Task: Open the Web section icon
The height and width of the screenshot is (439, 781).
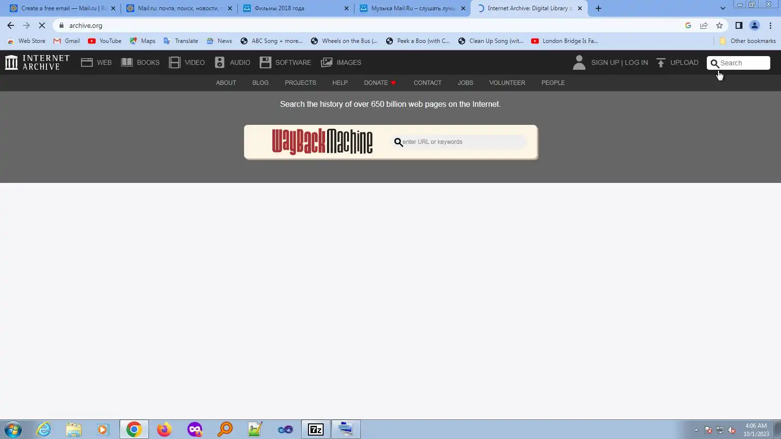Action: (87, 62)
